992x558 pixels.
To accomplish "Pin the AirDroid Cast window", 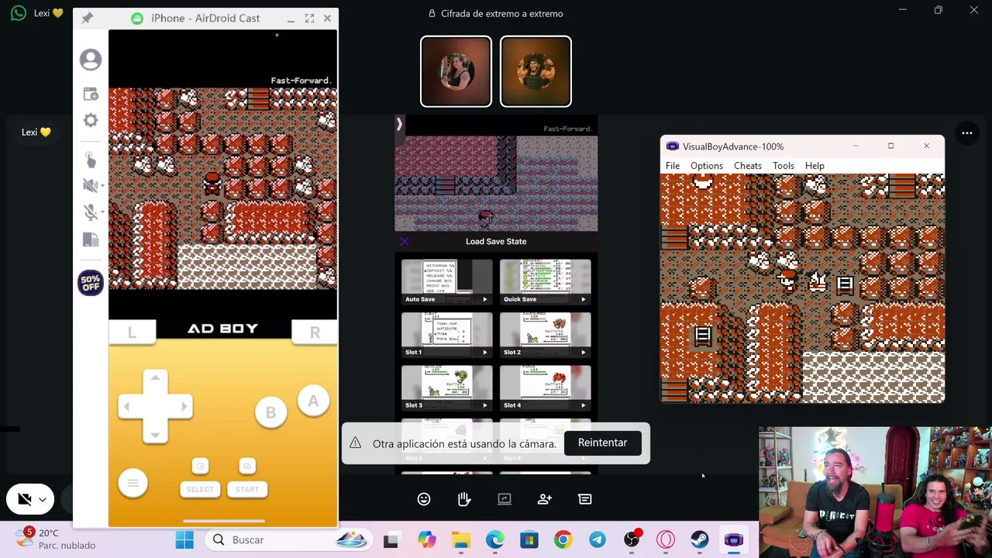I will click(x=87, y=18).
